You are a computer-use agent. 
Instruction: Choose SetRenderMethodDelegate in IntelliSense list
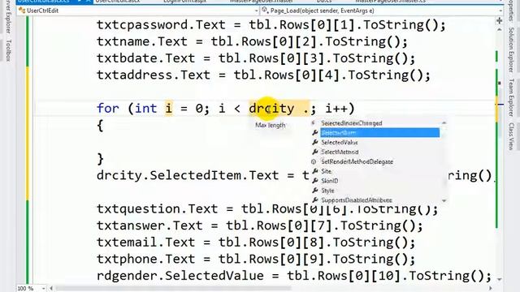[x=357, y=161]
